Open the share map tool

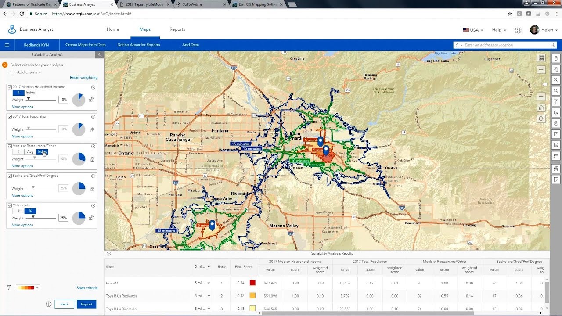tap(556, 134)
